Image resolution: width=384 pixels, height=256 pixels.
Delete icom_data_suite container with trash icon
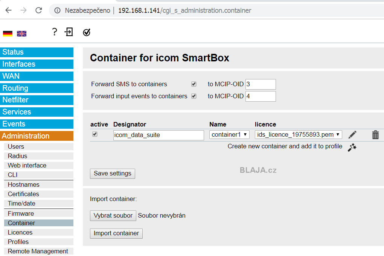coord(375,135)
